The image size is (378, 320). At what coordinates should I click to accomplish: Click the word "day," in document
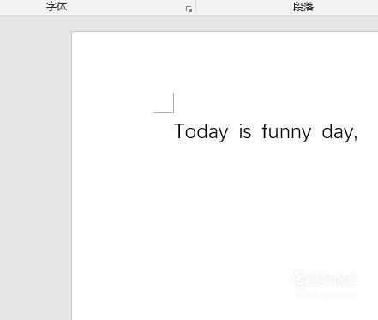pyautogui.click(x=339, y=132)
